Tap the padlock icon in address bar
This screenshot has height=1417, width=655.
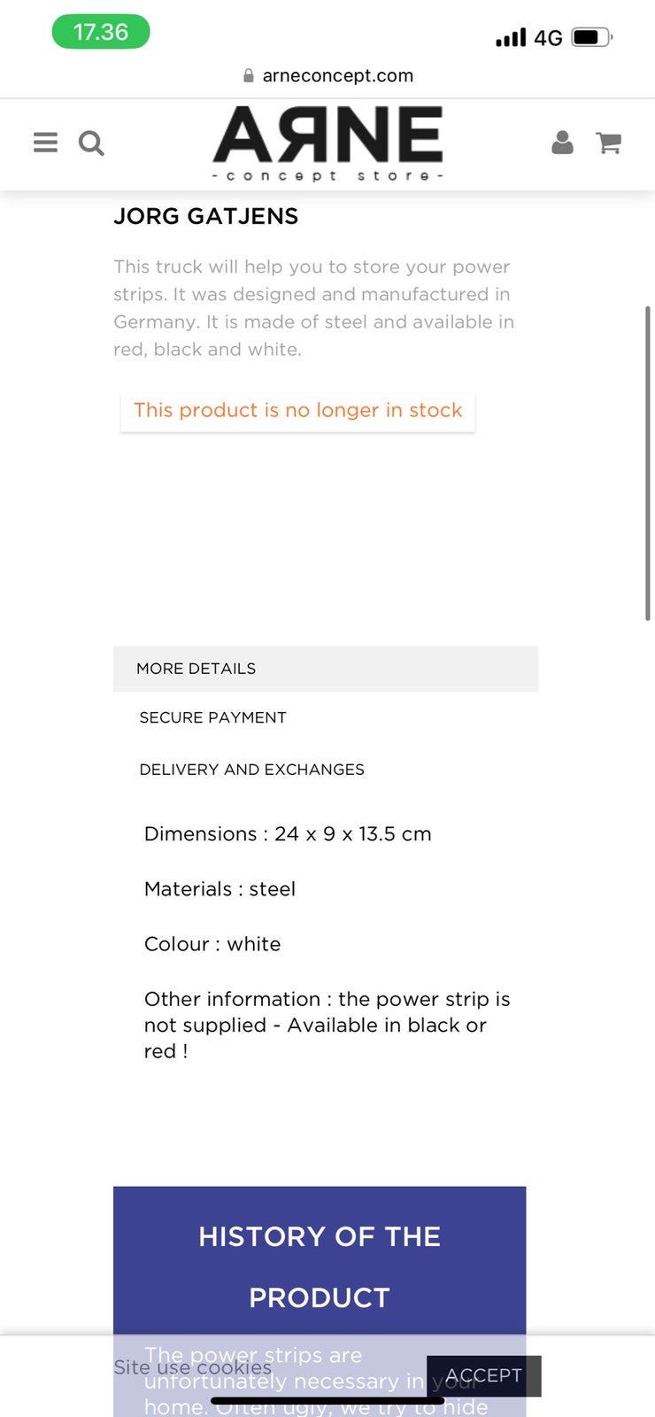pos(249,76)
